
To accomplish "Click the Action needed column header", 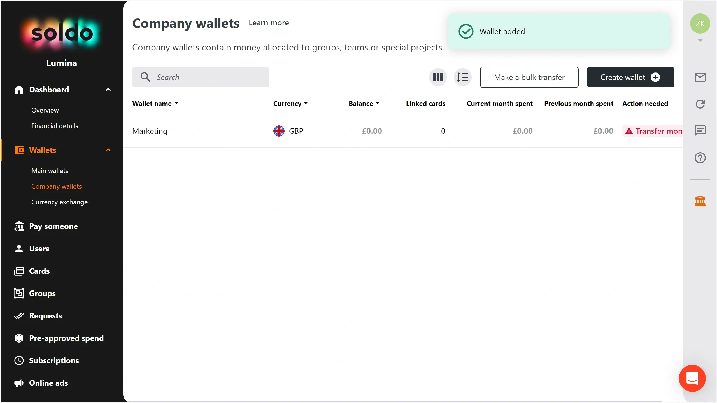I will pyautogui.click(x=645, y=104).
